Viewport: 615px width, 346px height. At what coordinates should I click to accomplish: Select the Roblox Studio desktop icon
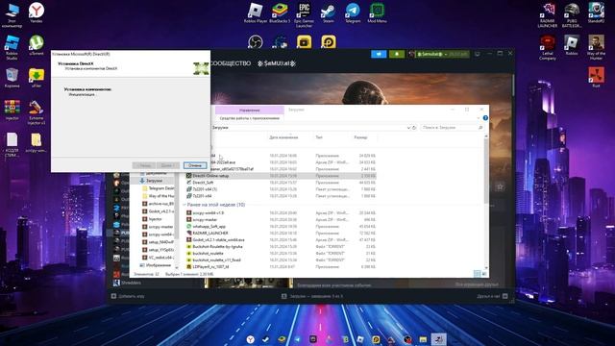point(12,47)
